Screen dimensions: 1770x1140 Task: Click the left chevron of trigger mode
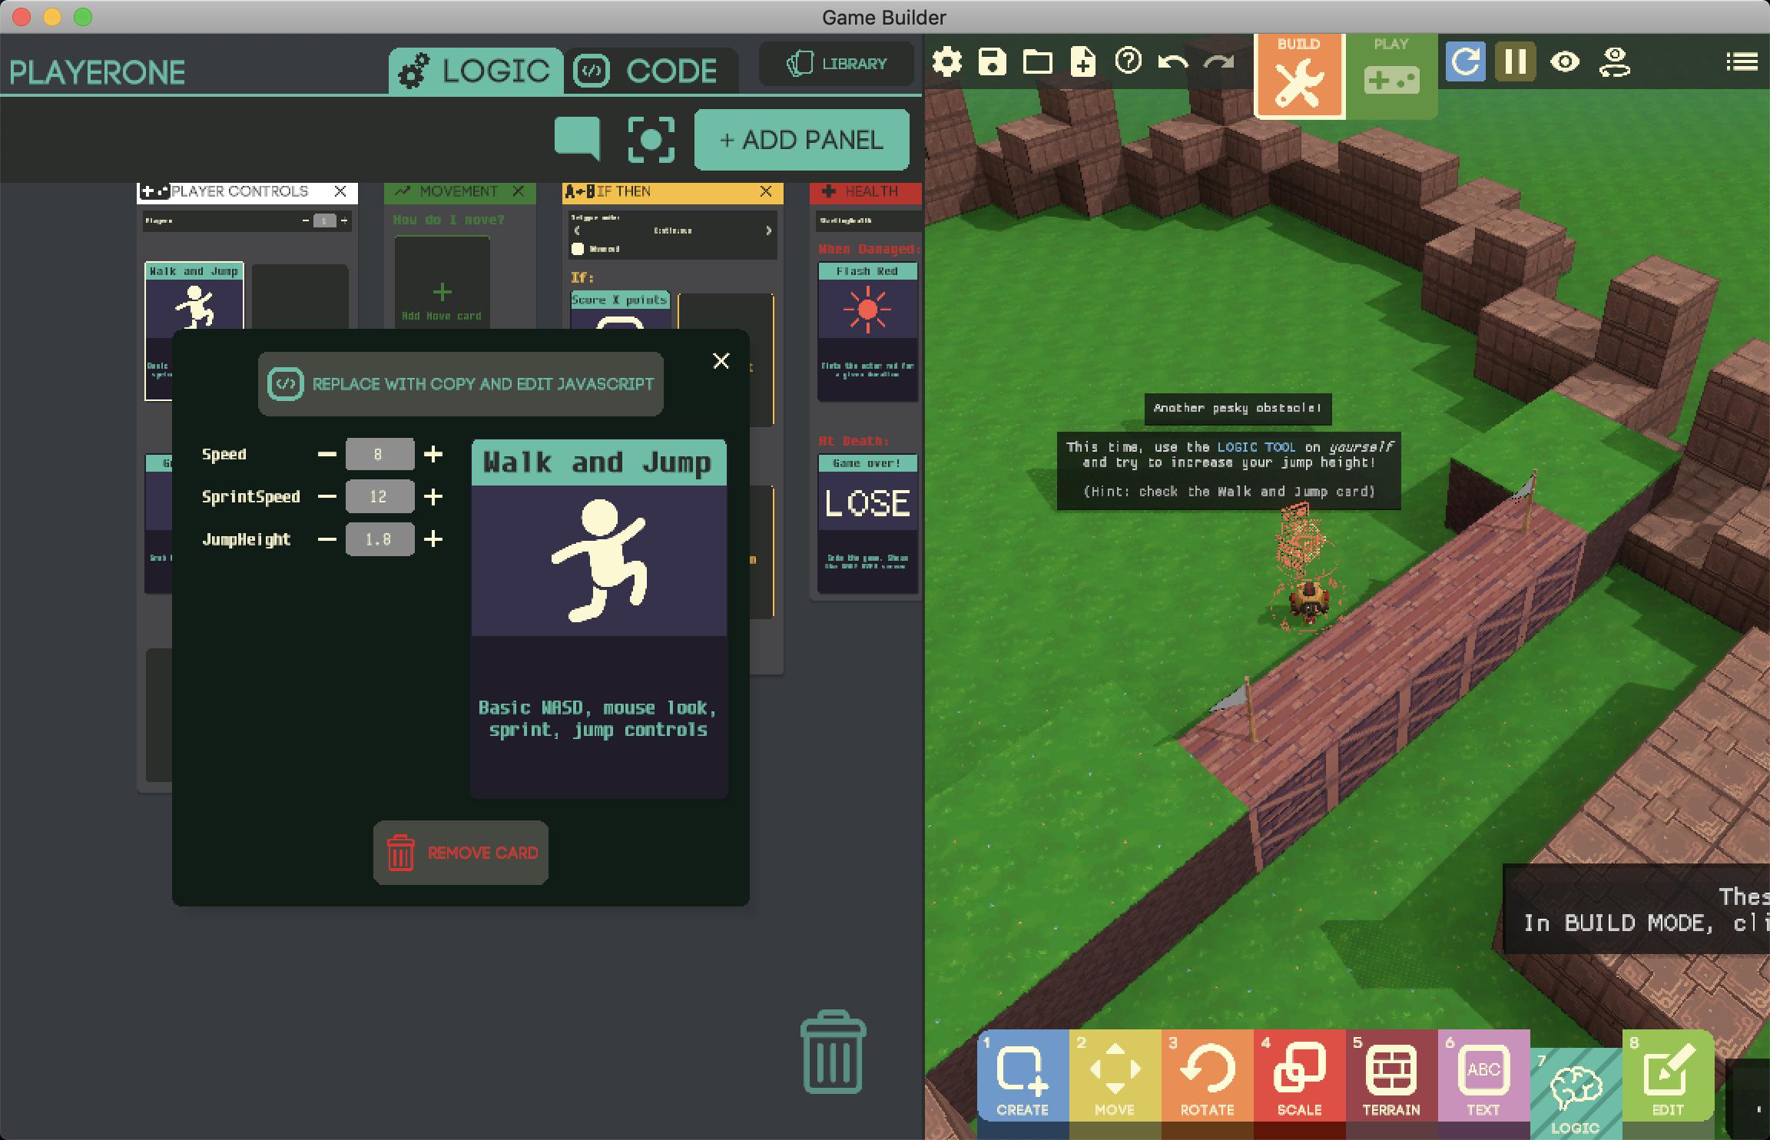pos(578,230)
